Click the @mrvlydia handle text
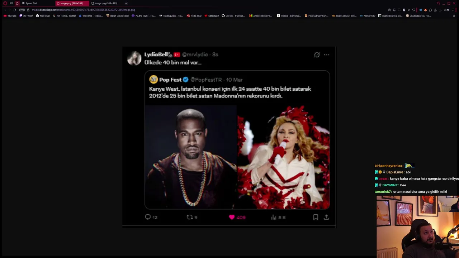 (x=195, y=54)
